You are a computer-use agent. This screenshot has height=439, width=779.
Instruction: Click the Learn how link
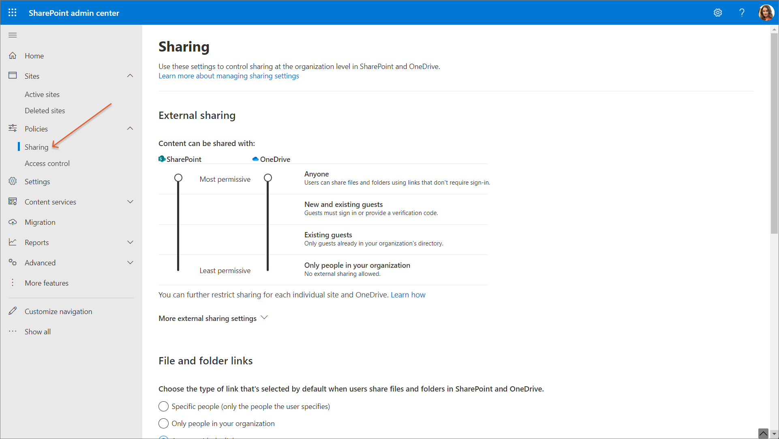(408, 295)
